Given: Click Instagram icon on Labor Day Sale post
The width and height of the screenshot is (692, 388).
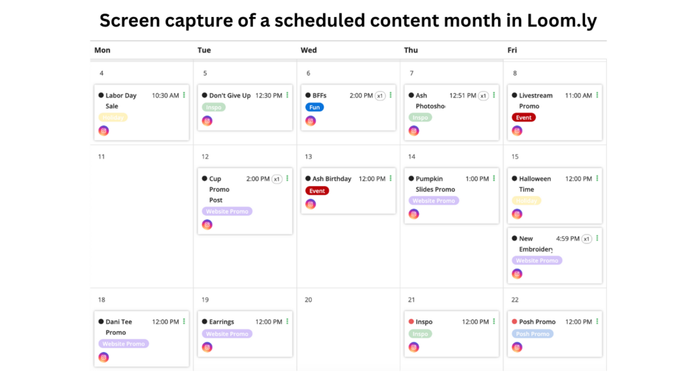Looking at the screenshot, I should 103,131.
